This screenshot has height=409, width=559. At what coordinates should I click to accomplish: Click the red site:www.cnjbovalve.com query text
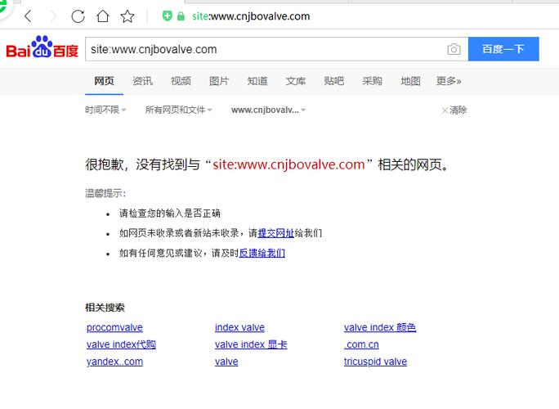[288, 164]
